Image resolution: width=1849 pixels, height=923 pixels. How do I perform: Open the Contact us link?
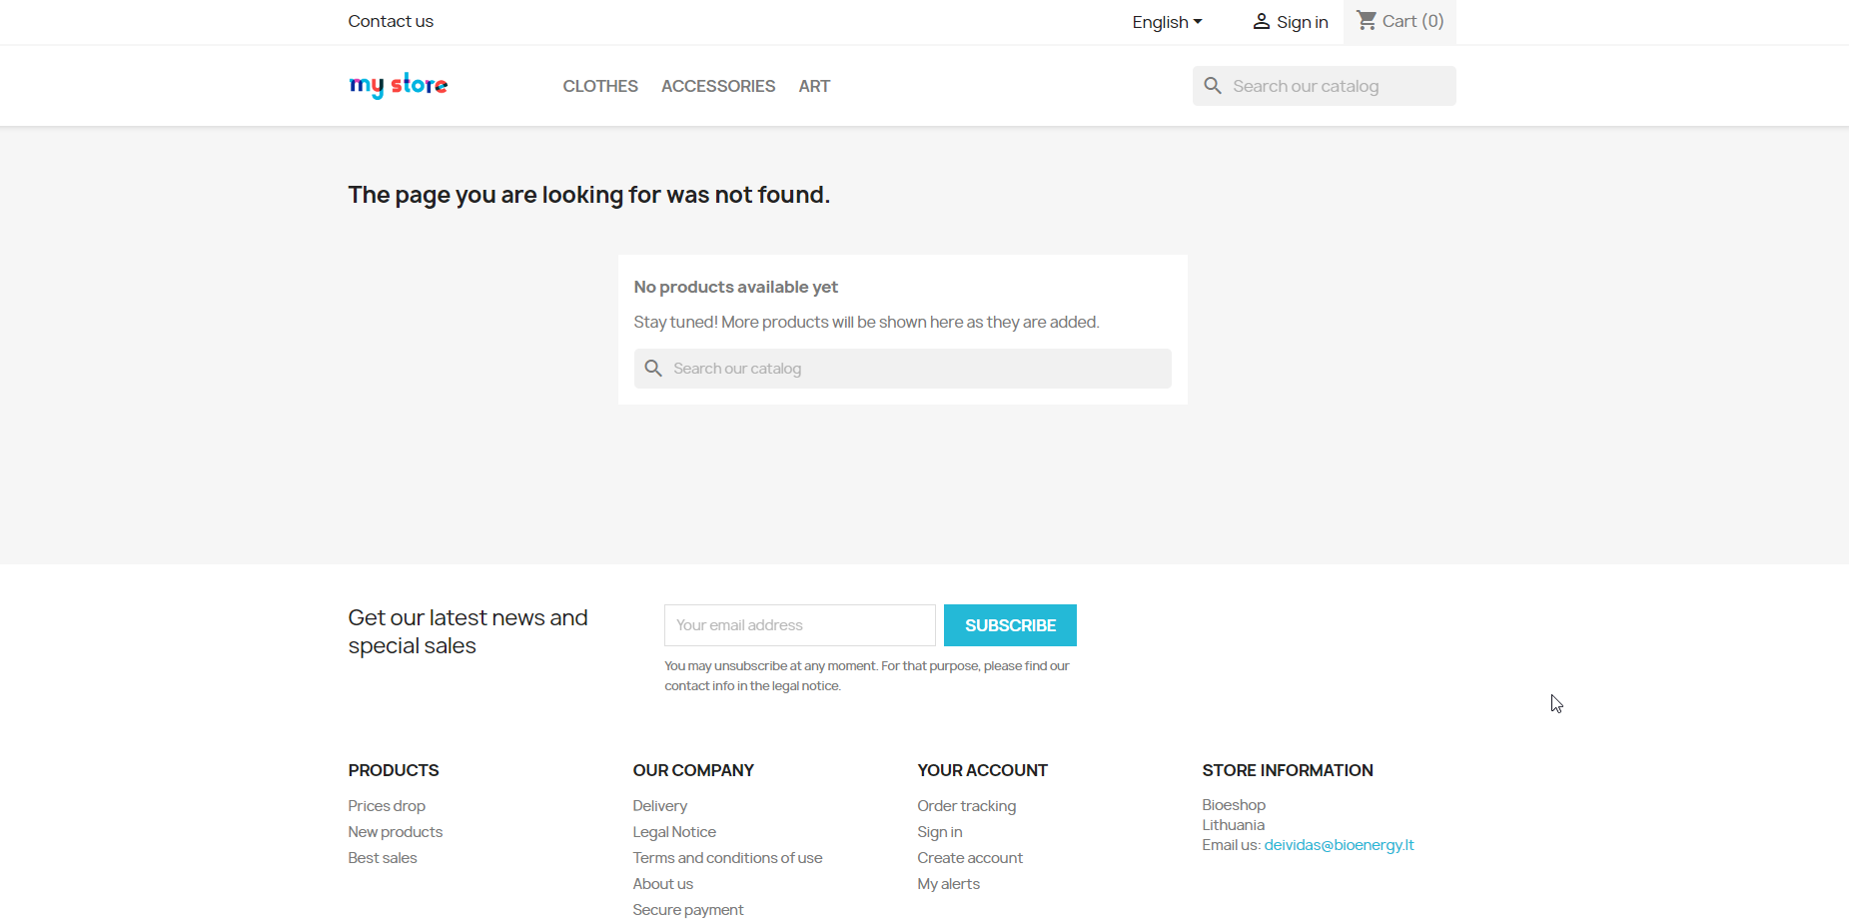391,21
